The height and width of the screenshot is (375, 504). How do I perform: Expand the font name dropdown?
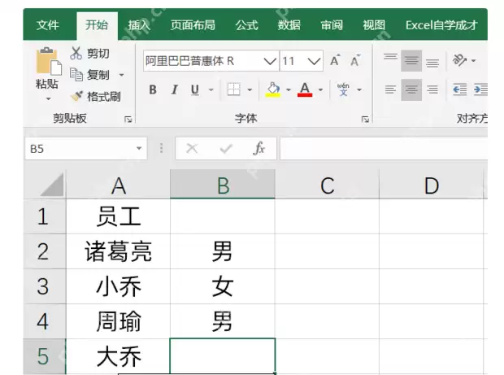(270, 61)
